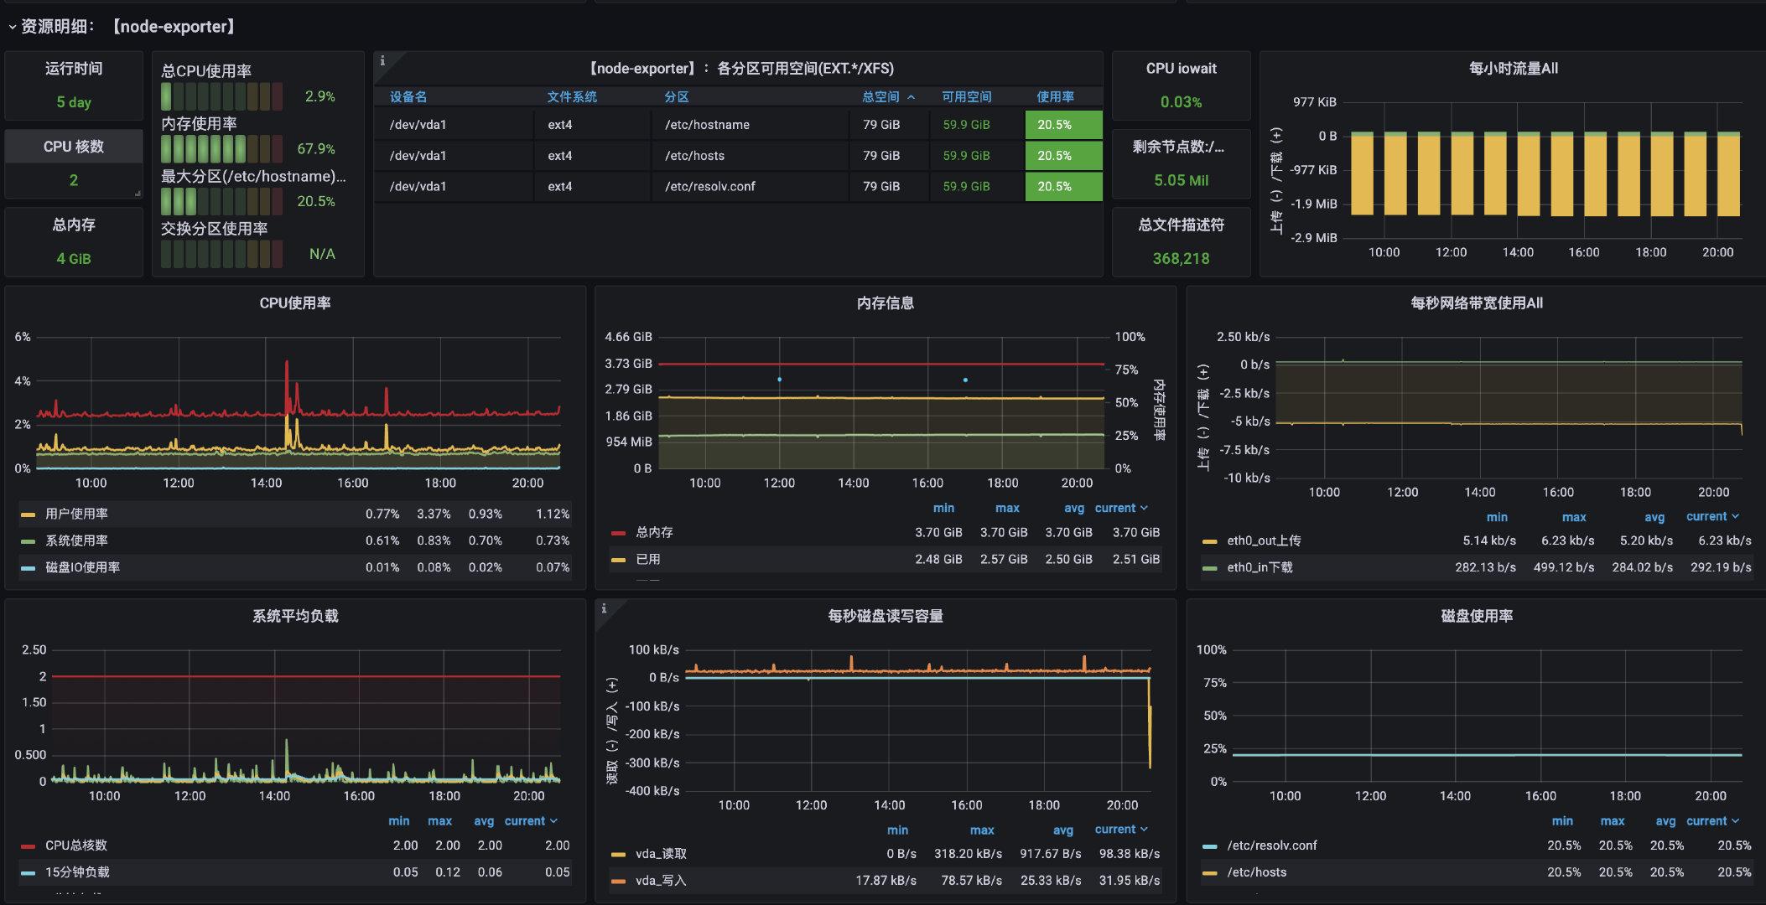Click yellow line icon next to 用户使用率
Viewport: 1766px width, 905px height.
pos(29,515)
